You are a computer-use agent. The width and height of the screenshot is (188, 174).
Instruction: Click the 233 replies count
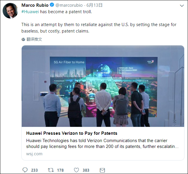click(x=34, y=170)
